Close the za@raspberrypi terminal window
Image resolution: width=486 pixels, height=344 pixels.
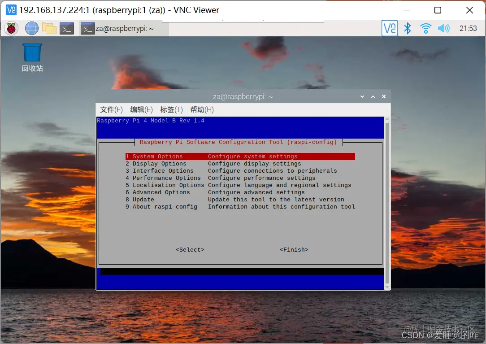(384, 97)
